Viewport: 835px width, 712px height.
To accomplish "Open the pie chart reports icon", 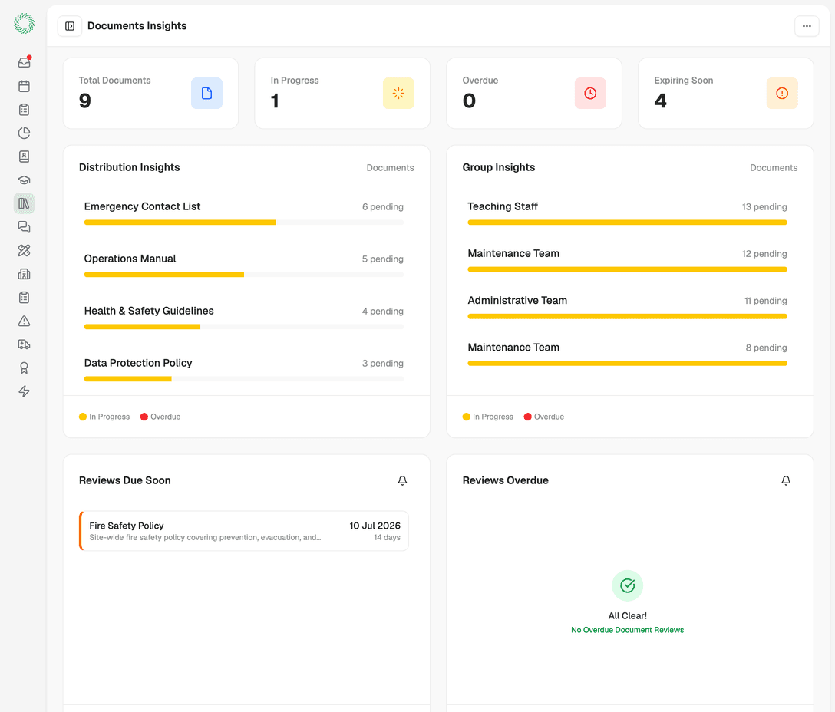I will pos(24,133).
